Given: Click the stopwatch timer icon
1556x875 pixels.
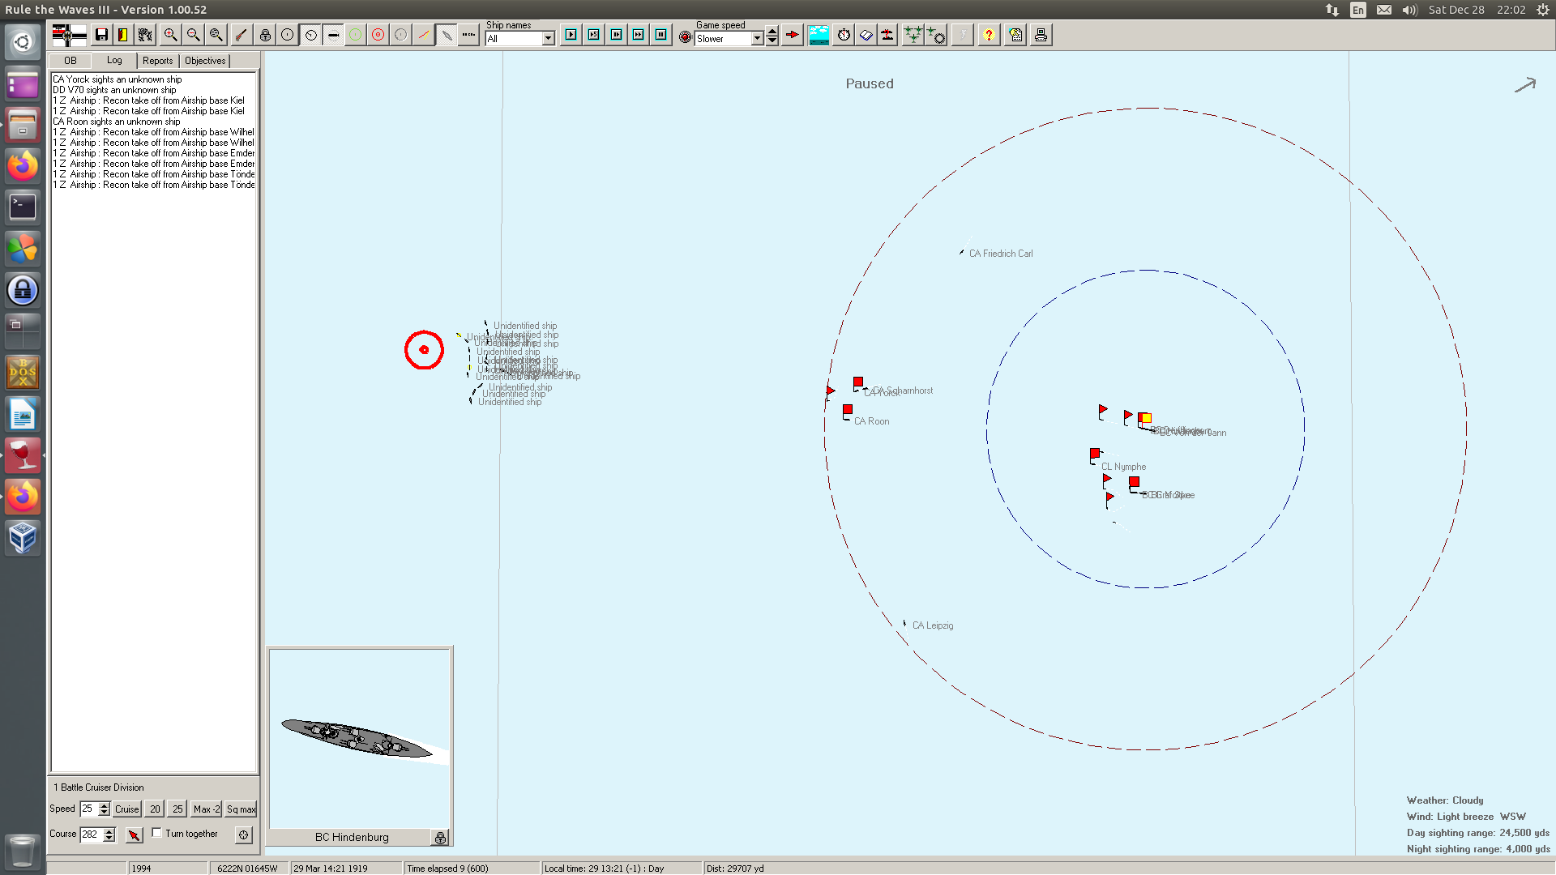Looking at the screenshot, I should [844, 35].
